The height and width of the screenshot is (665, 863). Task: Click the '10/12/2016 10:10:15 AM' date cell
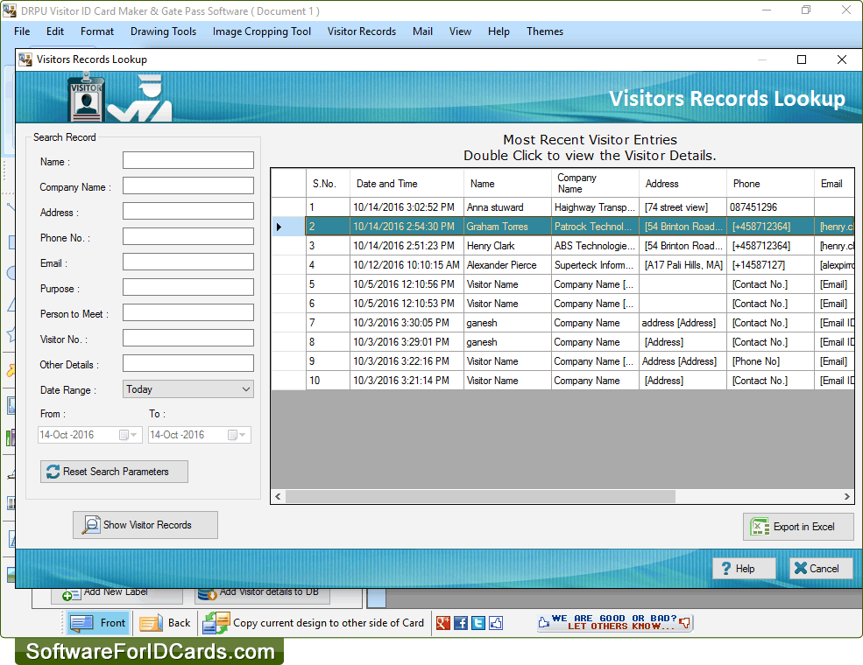click(407, 265)
